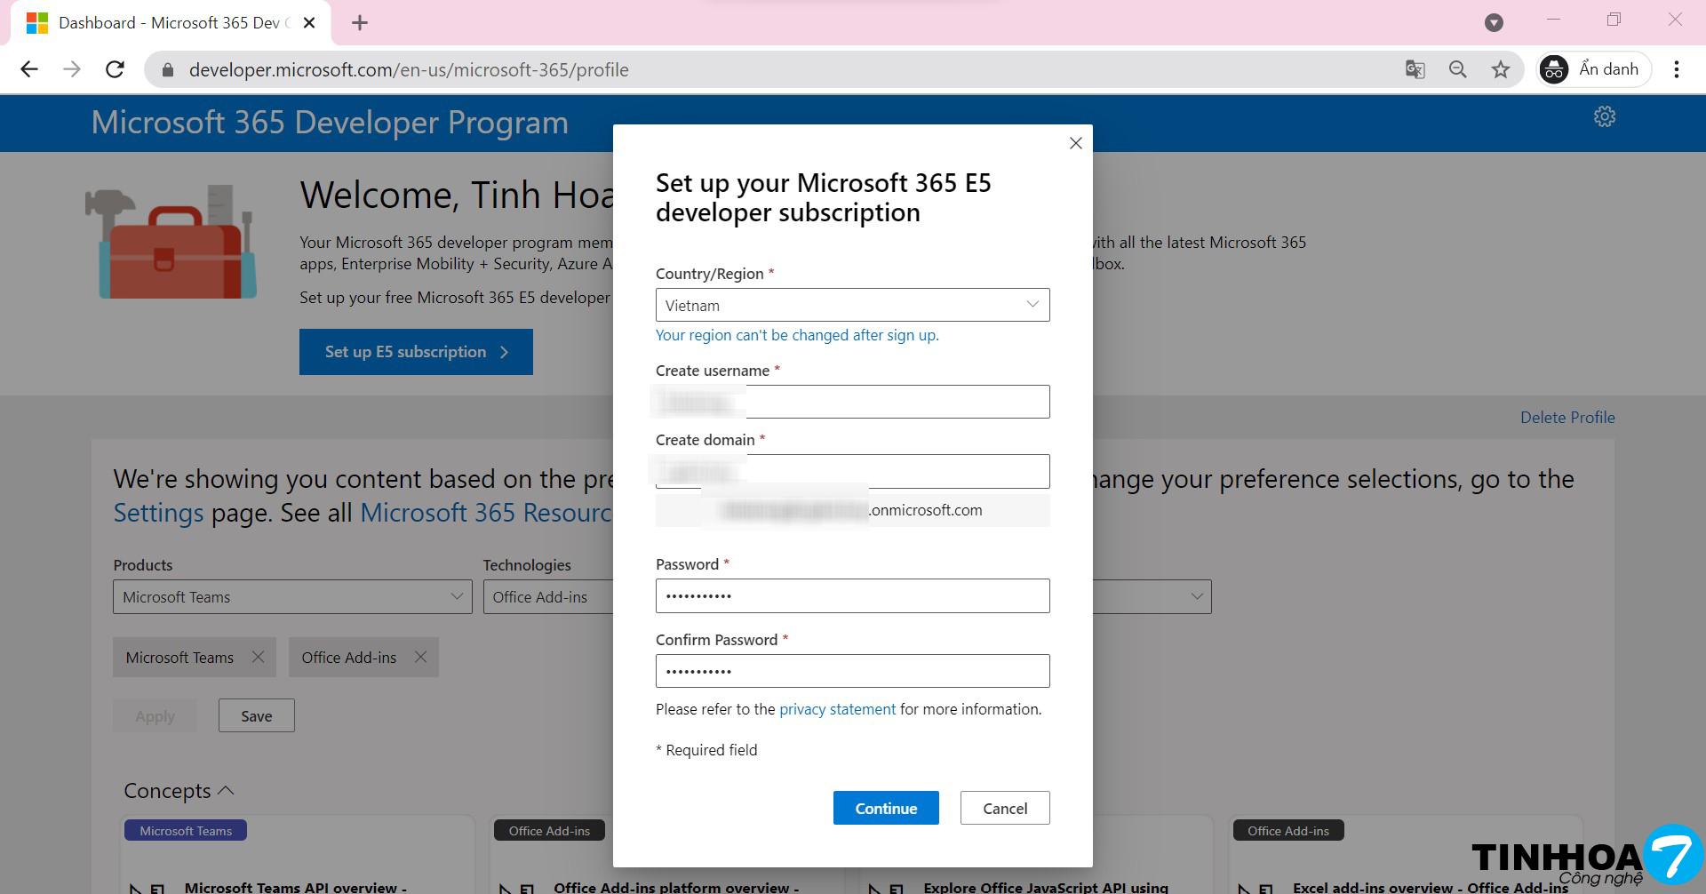Reload the current page

tap(115, 69)
